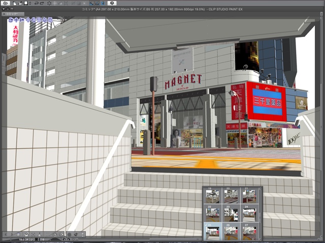
Task: Open the CLIP STUDIO launcher icon
Action: [x=6, y=3]
